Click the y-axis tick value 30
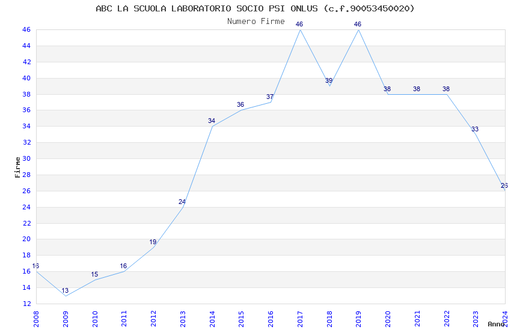This screenshot has width=511, height=330. pos(26,158)
